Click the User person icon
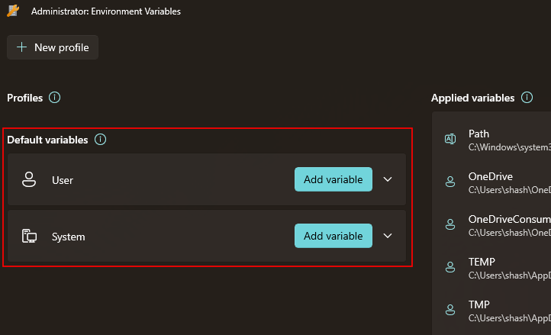The height and width of the screenshot is (335, 551). click(x=29, y=179)
